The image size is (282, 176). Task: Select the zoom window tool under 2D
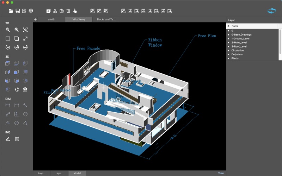point(25,30)
